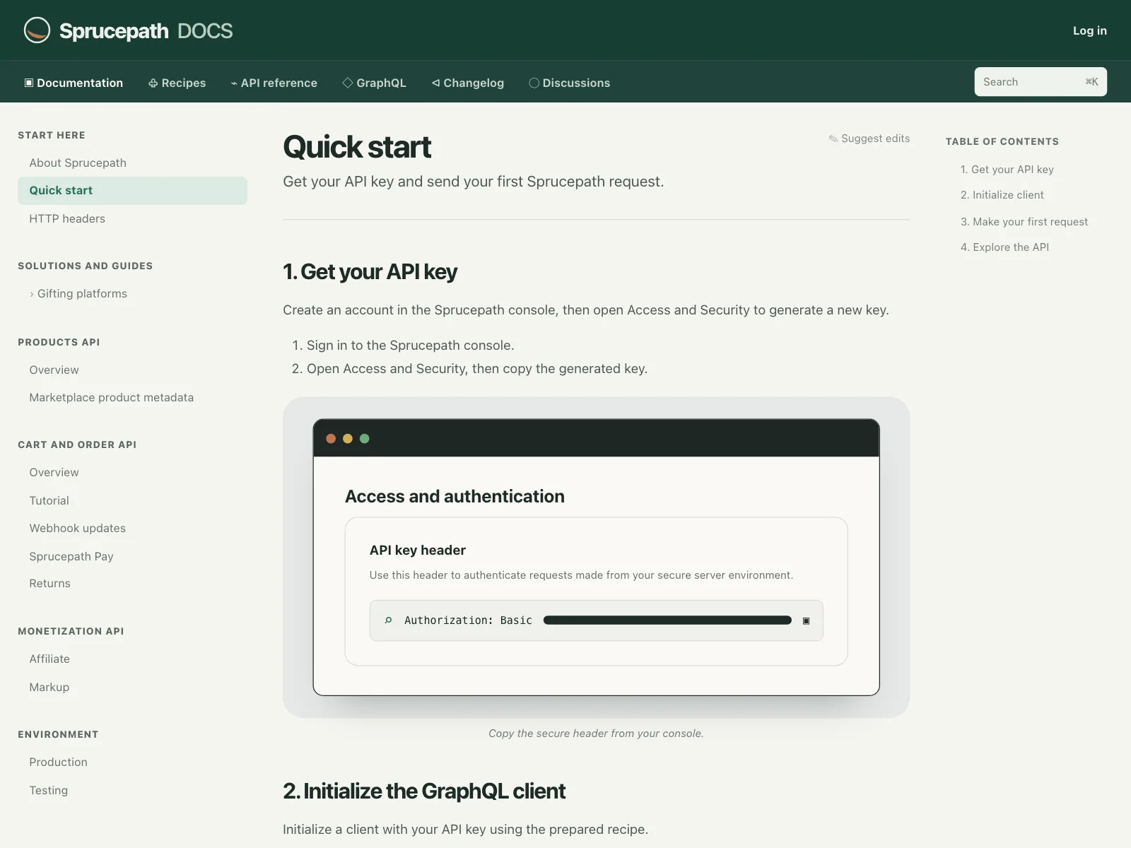
Task: Click the API reference tab icon
Action: 234,83
